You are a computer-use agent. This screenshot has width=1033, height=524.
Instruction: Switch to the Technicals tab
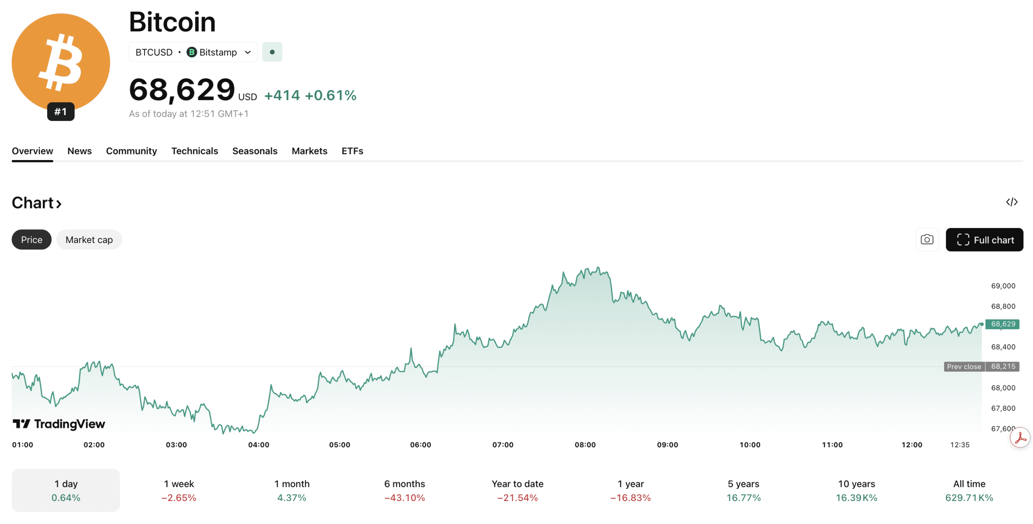tap(194, 151)
